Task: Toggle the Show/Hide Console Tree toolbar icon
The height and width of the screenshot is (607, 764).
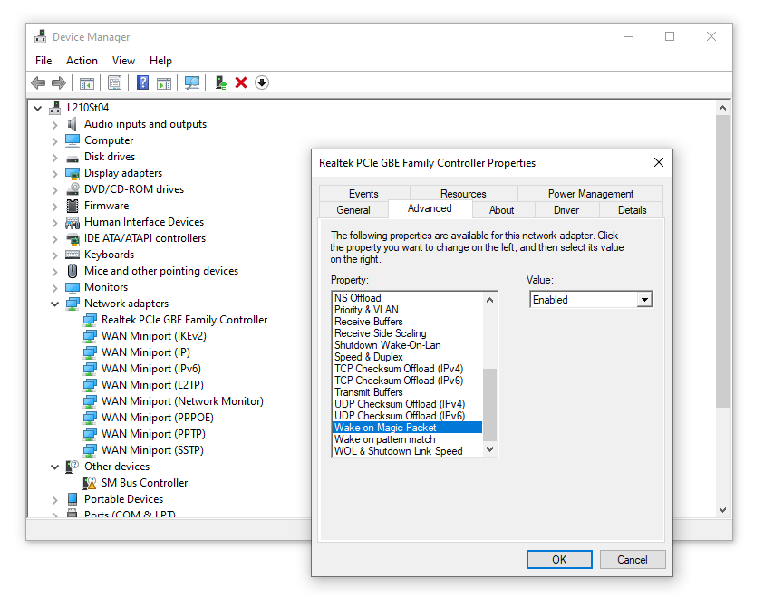Action: point(87,83)
